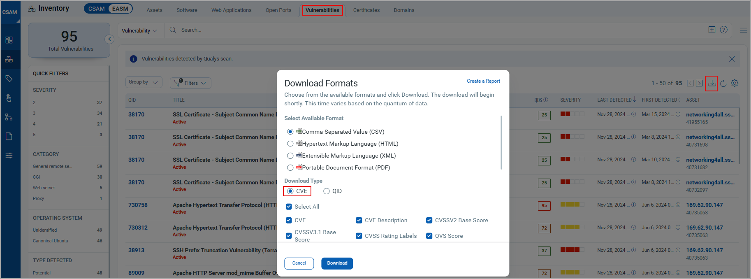Uncheck the CVSSV3.1 Base Score checkbox
This screenshot has width=751, height=279.
[289, 236]
